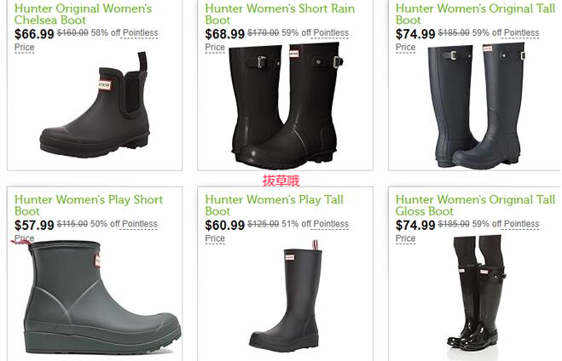562x361 pixels.
Task: Click the red Chinese text below Short Rain Boot
Action: 281,180
